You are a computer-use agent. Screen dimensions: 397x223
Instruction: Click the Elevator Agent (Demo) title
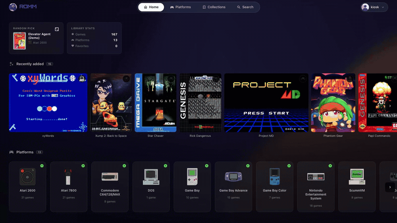click(x=39, y=36)
